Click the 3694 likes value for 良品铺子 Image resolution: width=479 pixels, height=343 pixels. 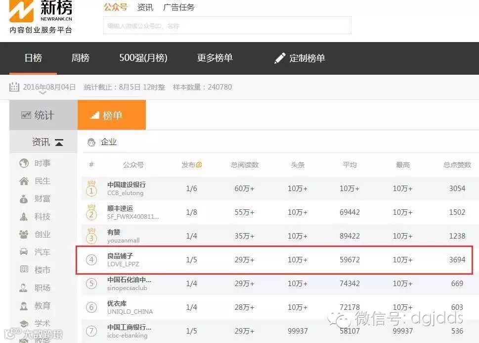457,260
